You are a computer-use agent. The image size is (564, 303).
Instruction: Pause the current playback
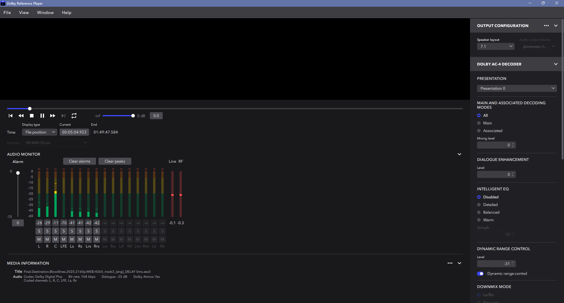(x=42, y=116)
